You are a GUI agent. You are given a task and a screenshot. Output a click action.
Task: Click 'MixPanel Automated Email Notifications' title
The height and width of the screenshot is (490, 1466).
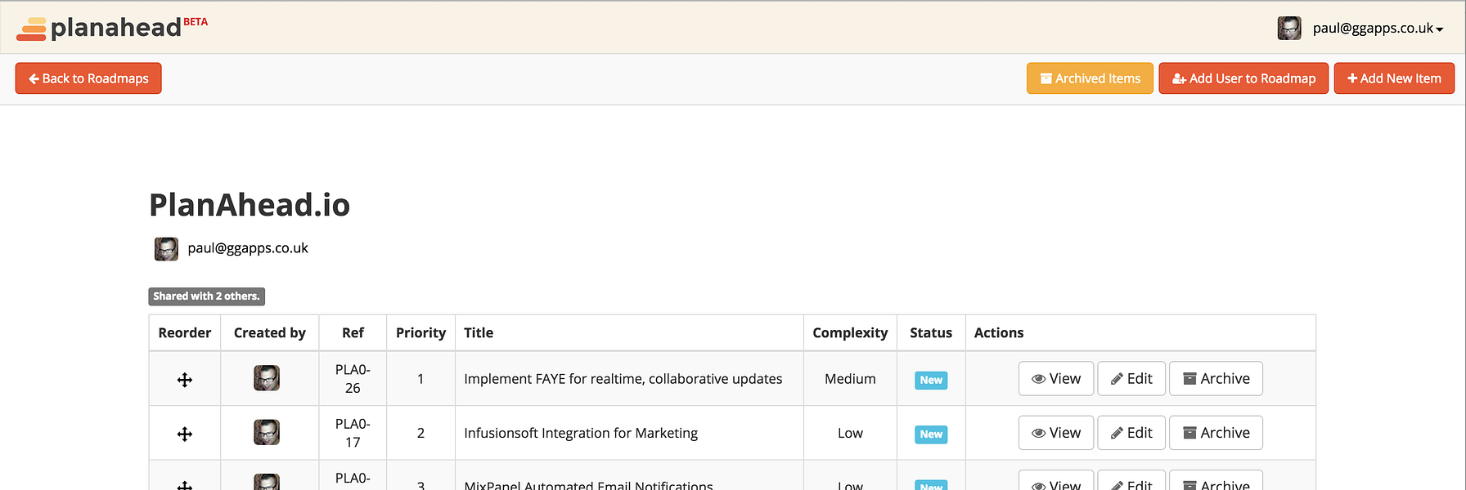click(588, 484)
